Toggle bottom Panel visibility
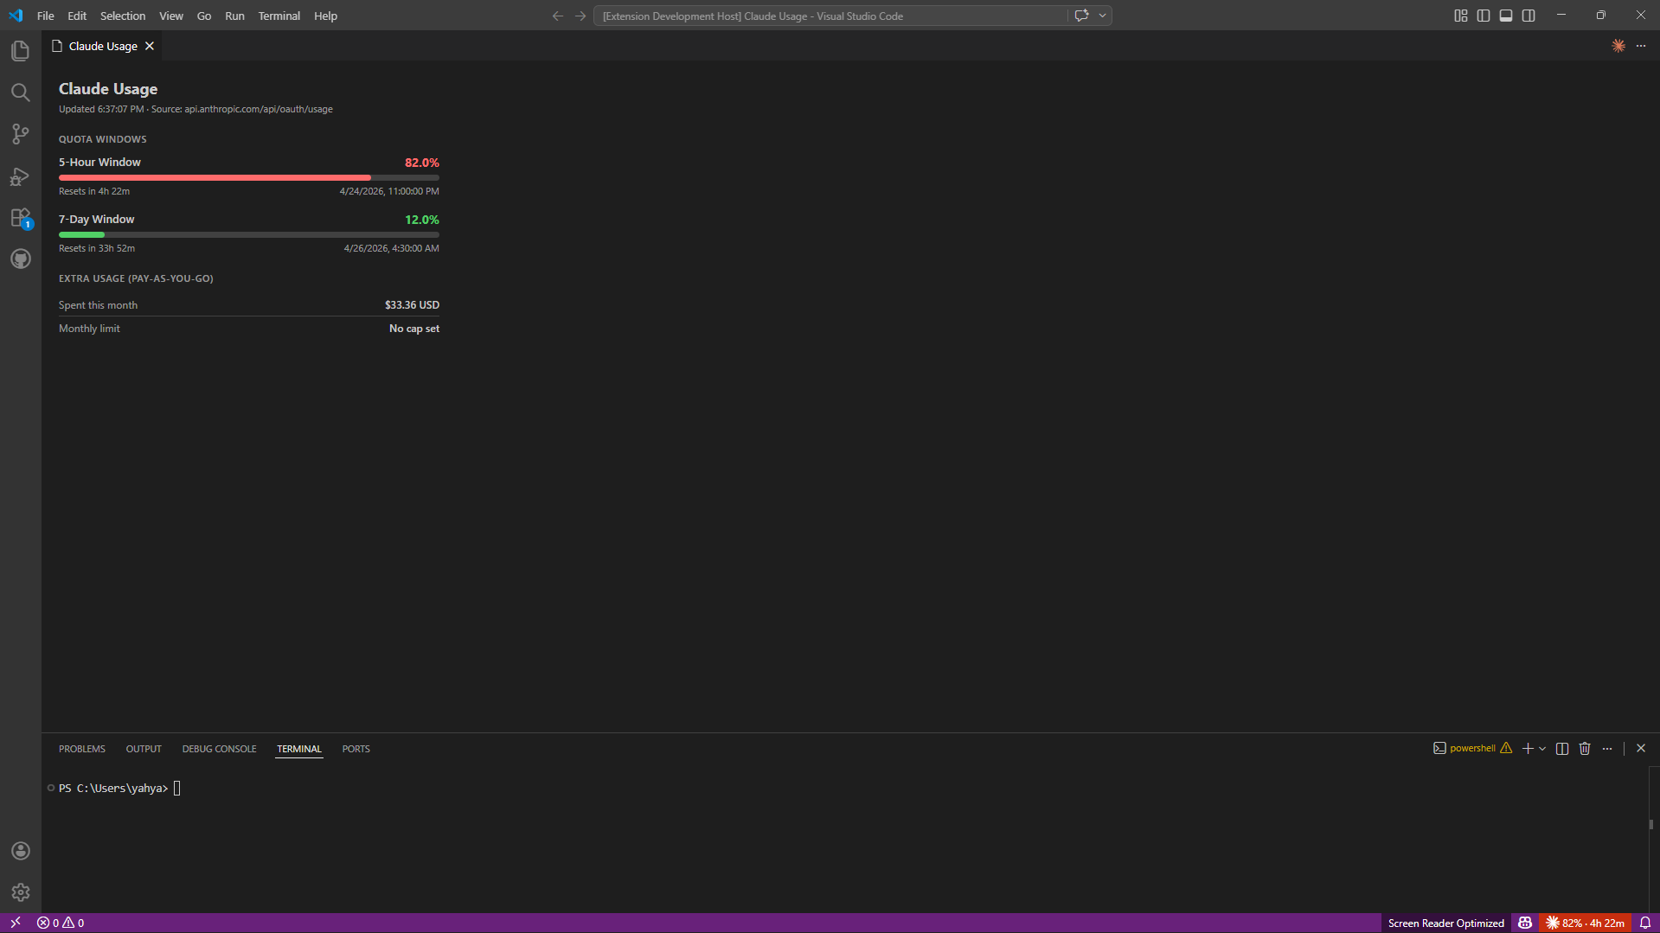Viewport: 1660px width, 933px height. tap(1506, 16)
